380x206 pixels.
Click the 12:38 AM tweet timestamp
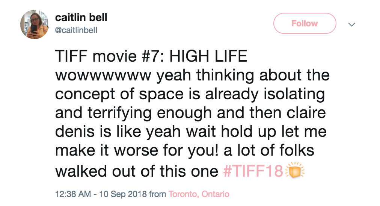73,194
